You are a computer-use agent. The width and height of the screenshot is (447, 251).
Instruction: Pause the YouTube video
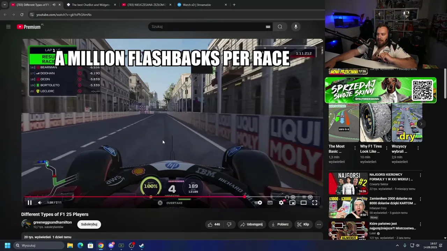[x=30, y=203]
